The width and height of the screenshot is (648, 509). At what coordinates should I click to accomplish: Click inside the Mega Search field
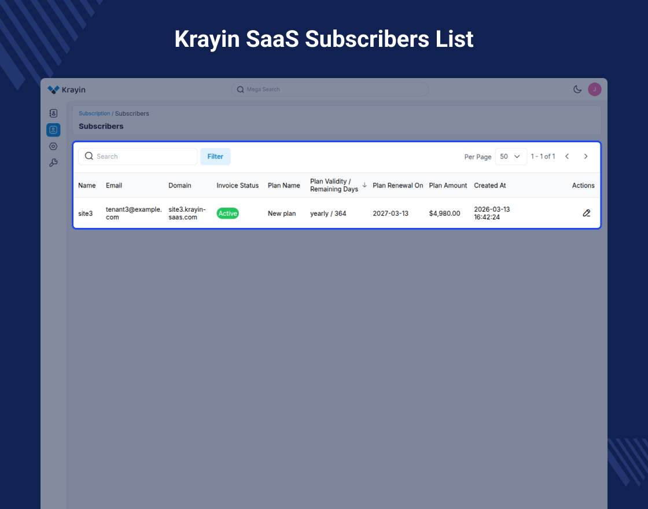(x=330, y=89)
